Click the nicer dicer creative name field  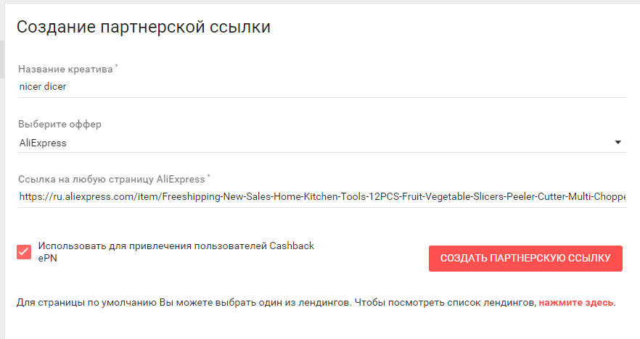point(322,86)
